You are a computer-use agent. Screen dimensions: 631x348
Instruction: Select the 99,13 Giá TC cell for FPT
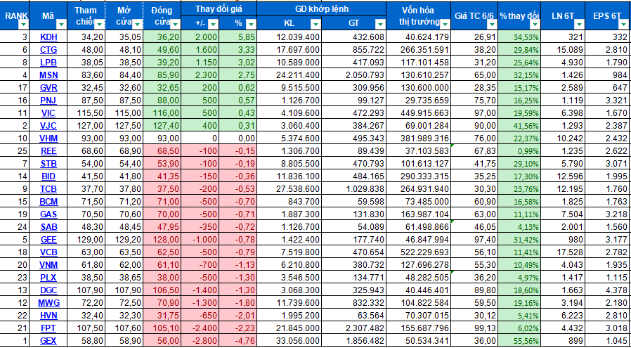pyautogui.click(x=474, y=329)
